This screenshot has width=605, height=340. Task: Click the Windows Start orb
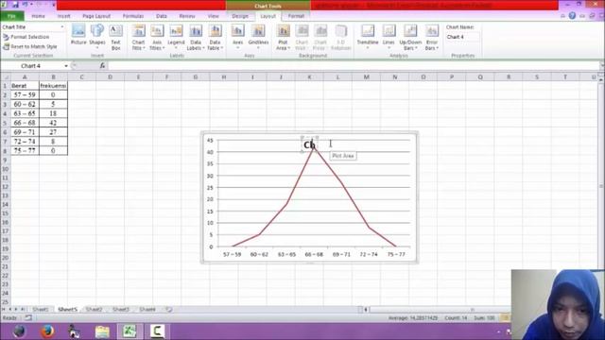click(19, 331)
